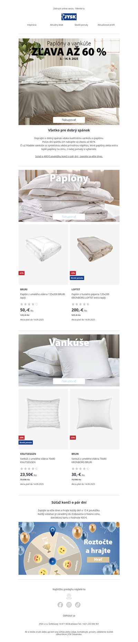The image size is (138, 642).
Task: Click Nakupovať button on Paplóny banner
Action: point(69,217)
